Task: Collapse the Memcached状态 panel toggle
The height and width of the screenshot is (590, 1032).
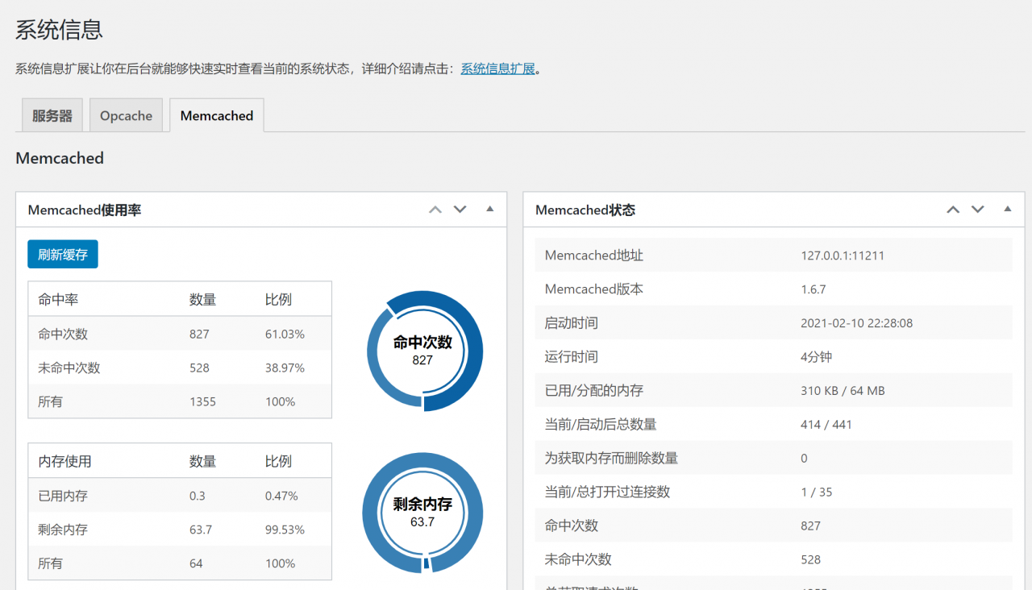Action: [1007, 209]
